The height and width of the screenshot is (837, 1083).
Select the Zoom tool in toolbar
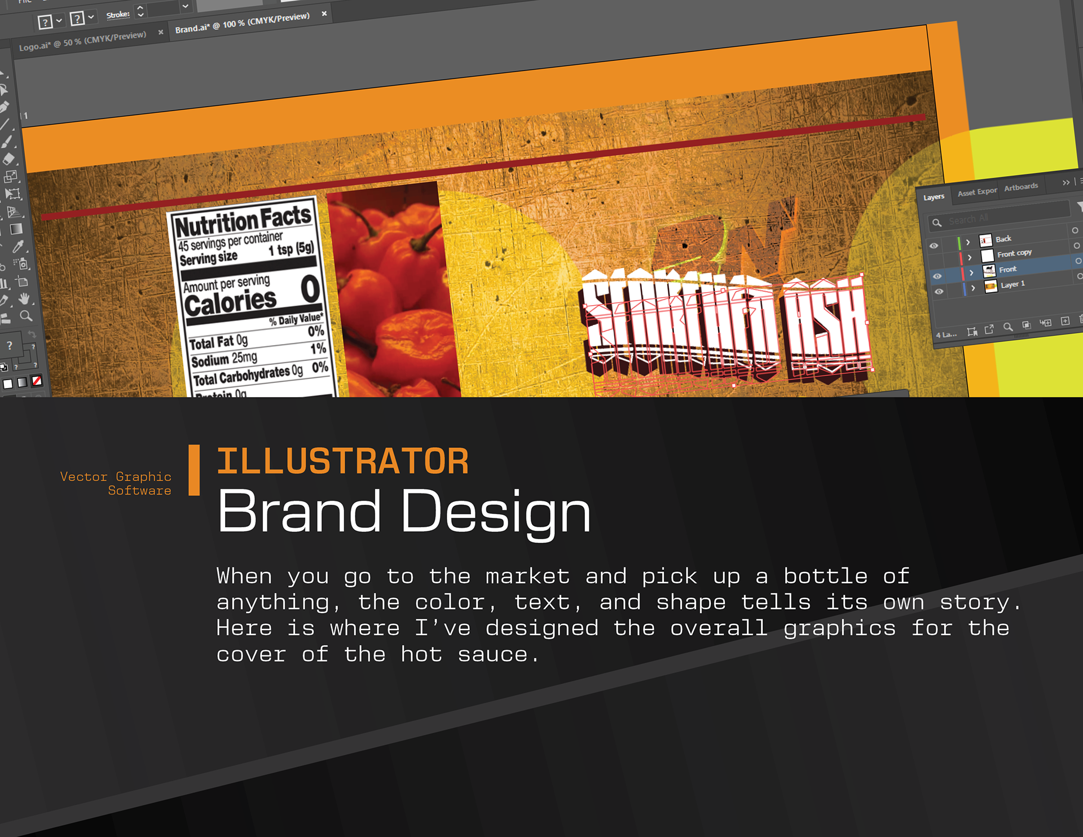[26, 316]
